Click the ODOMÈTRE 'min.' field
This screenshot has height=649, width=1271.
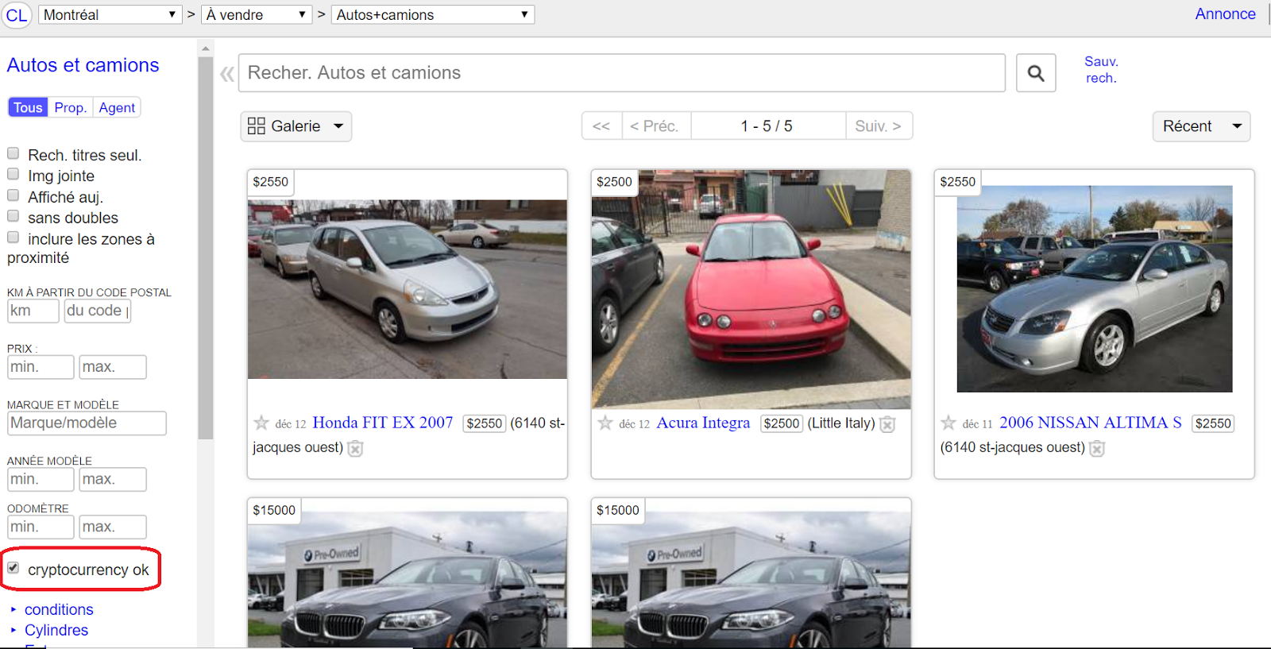[41, 527]
